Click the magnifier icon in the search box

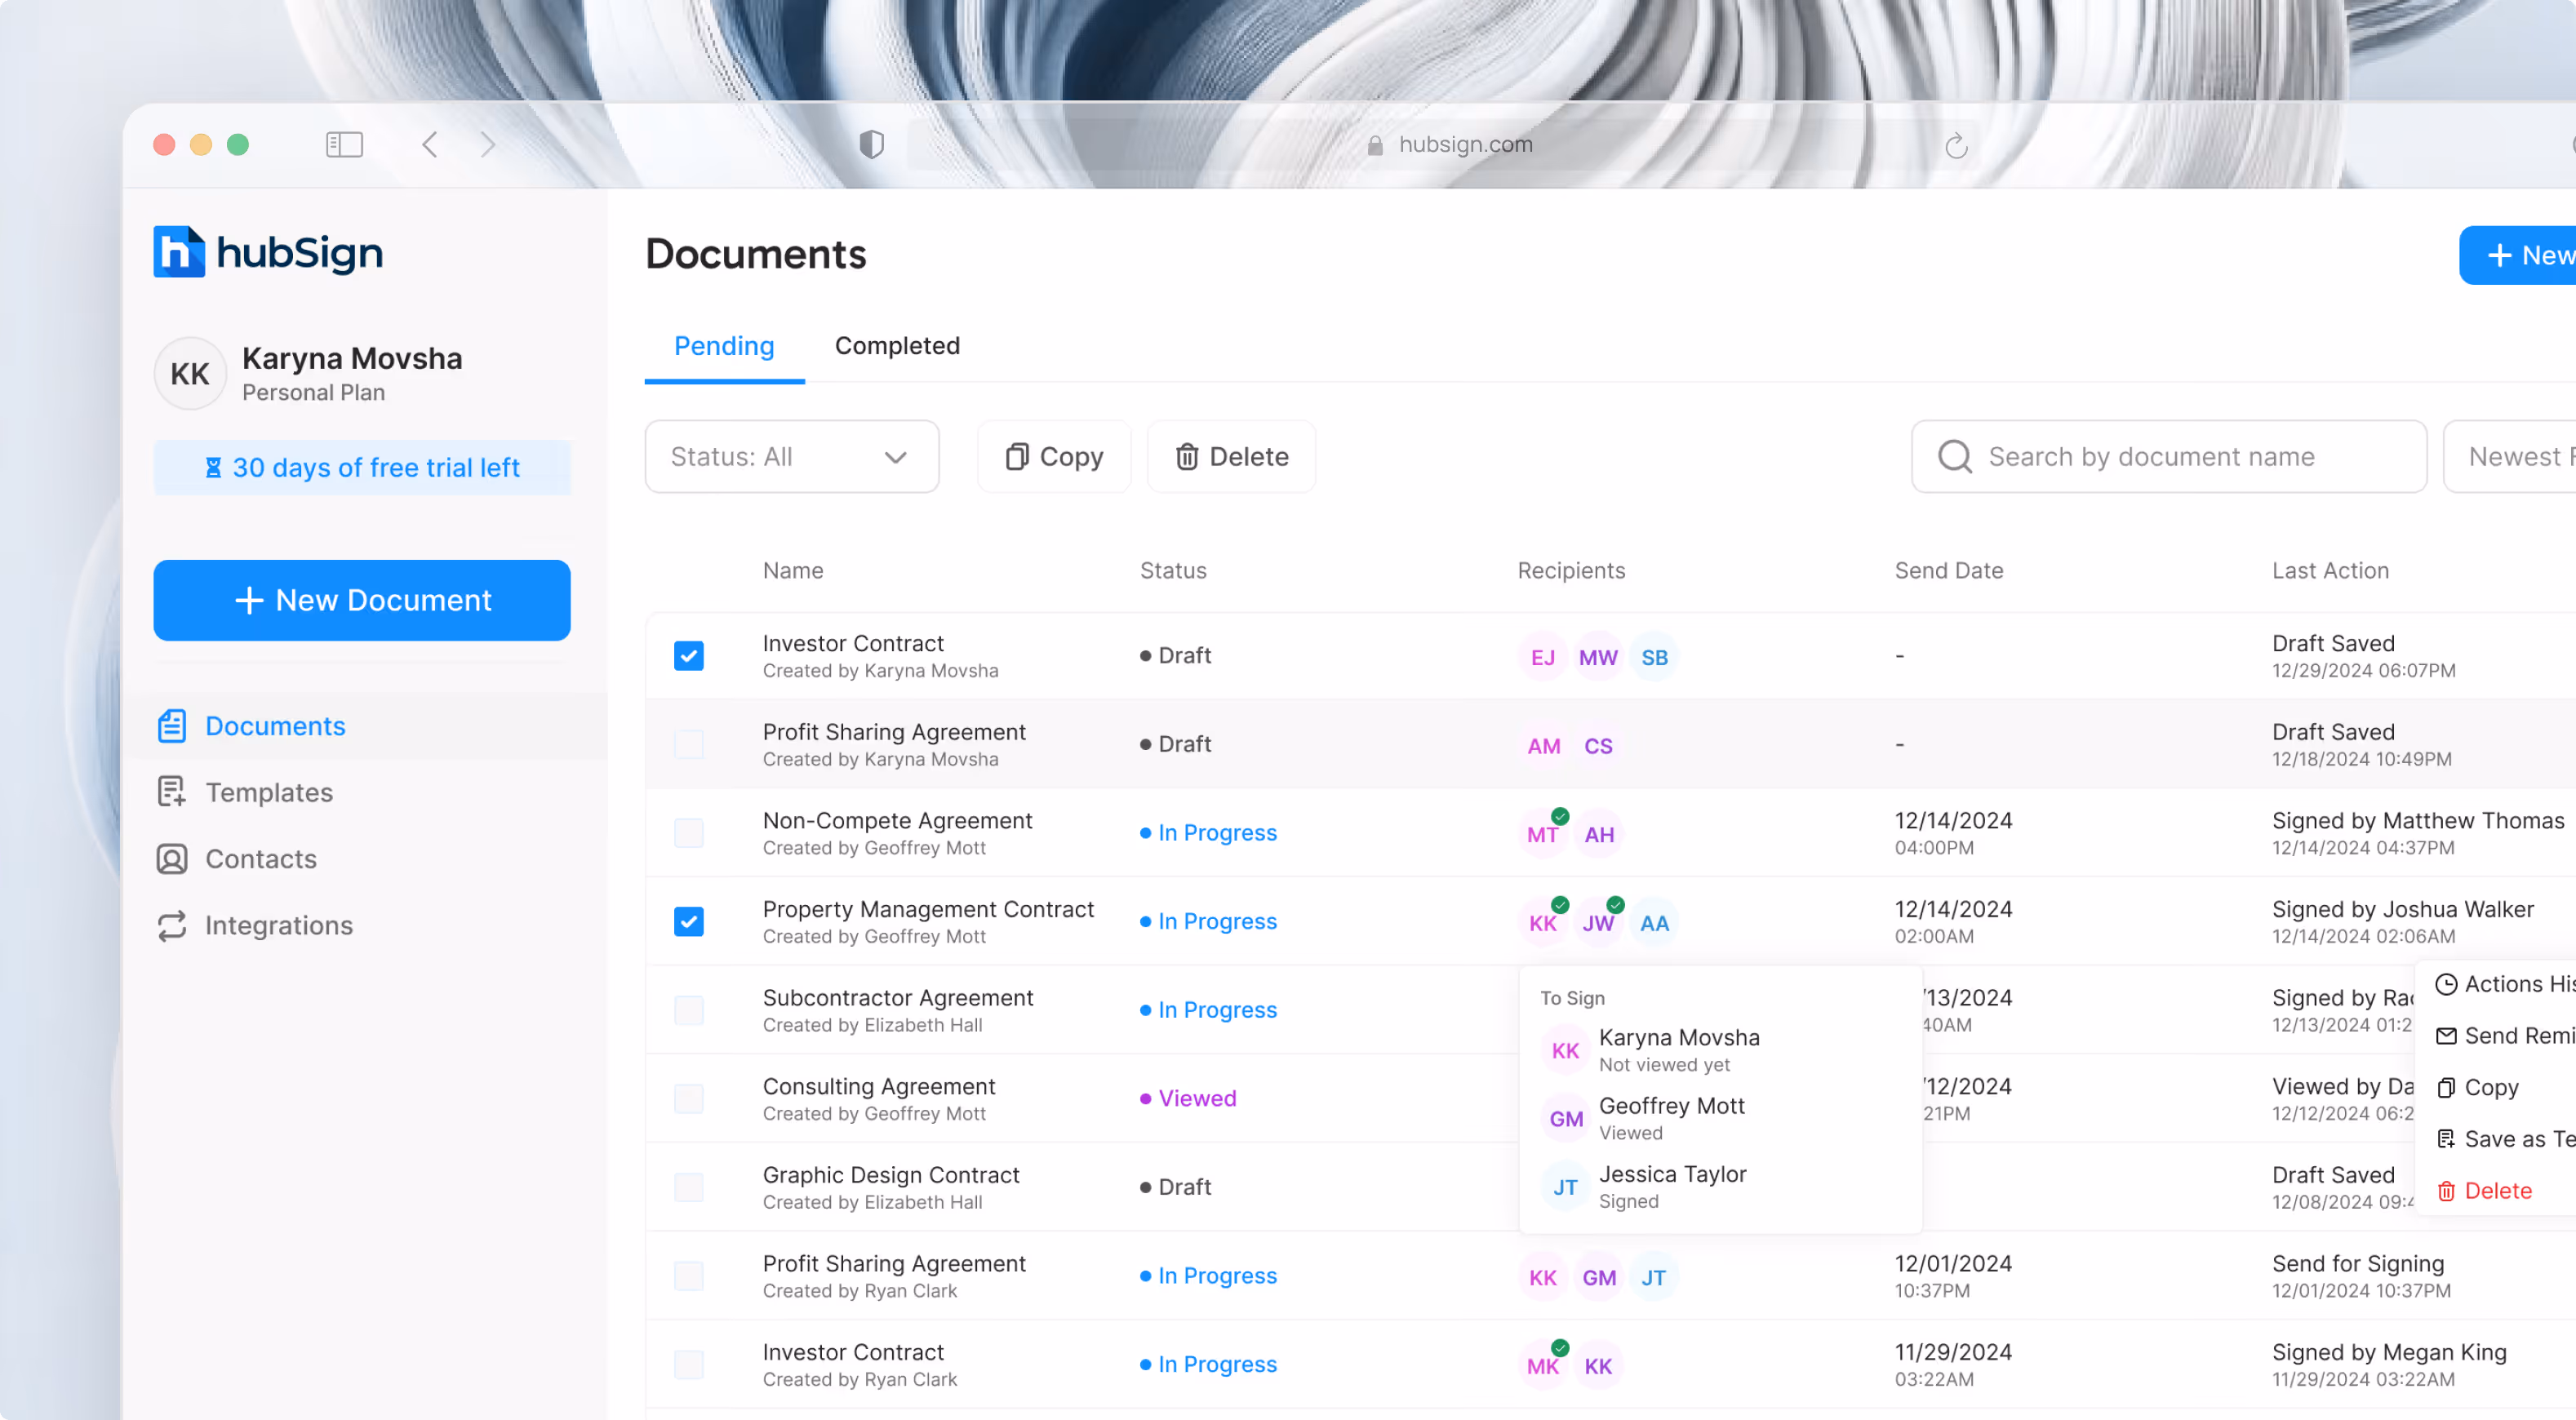(1954, 457)
